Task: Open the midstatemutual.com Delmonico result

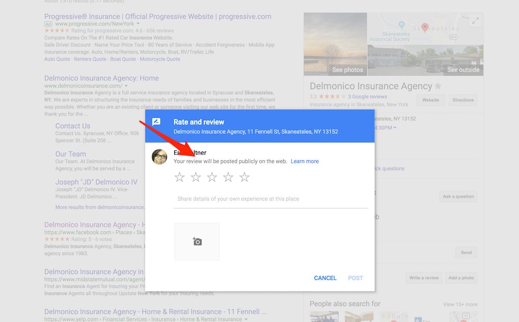Action: (x=94, y=272)
